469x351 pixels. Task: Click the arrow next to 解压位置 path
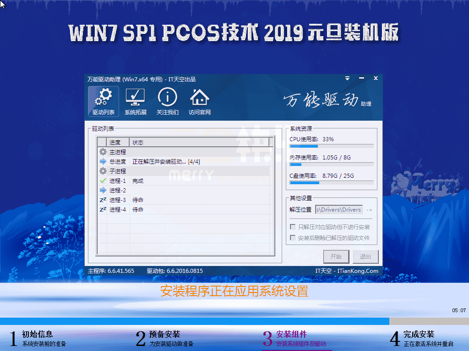point(369,210)
